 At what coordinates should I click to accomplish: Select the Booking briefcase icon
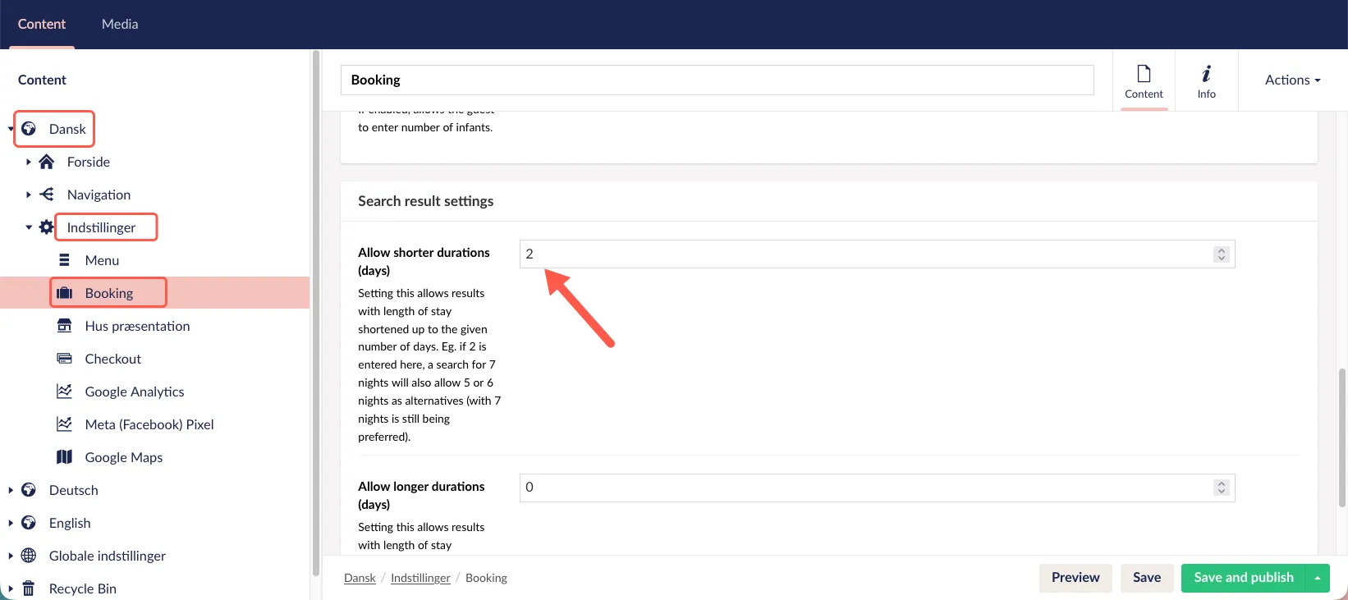click(x=64, y=293)
